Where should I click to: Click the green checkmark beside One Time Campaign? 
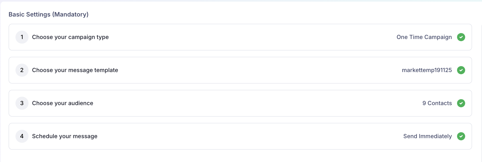[461, 37]
